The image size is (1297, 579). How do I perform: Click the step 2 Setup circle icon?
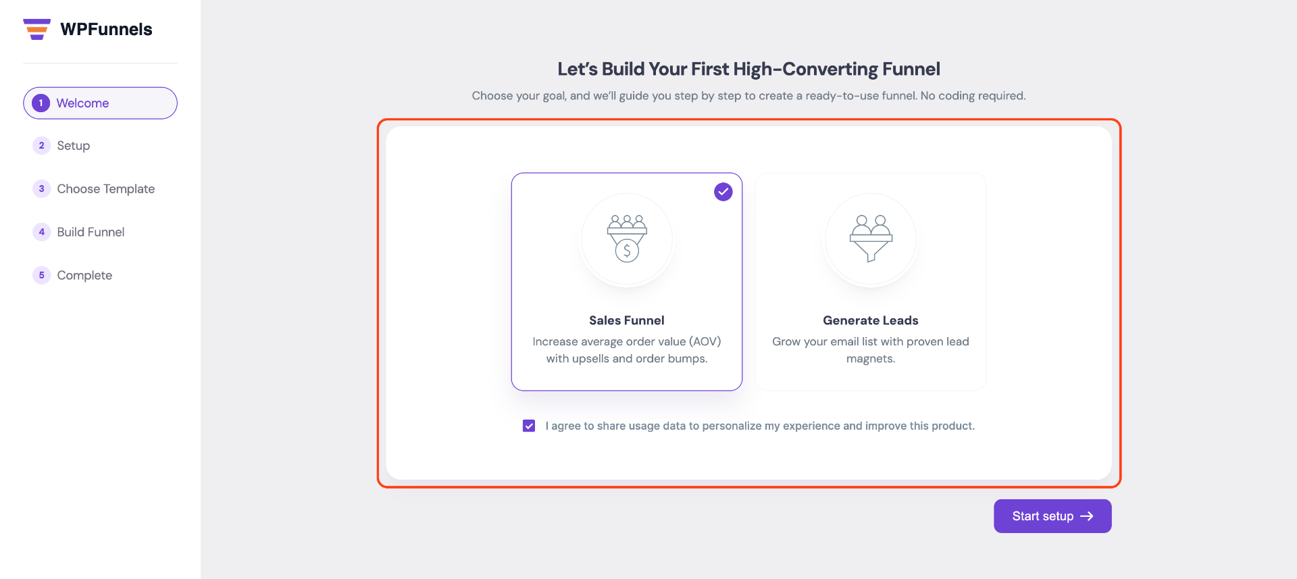coord(41,145)
